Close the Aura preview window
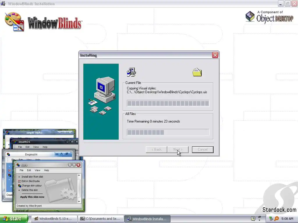This screenshot has width=298, height=223. [78, 165]
